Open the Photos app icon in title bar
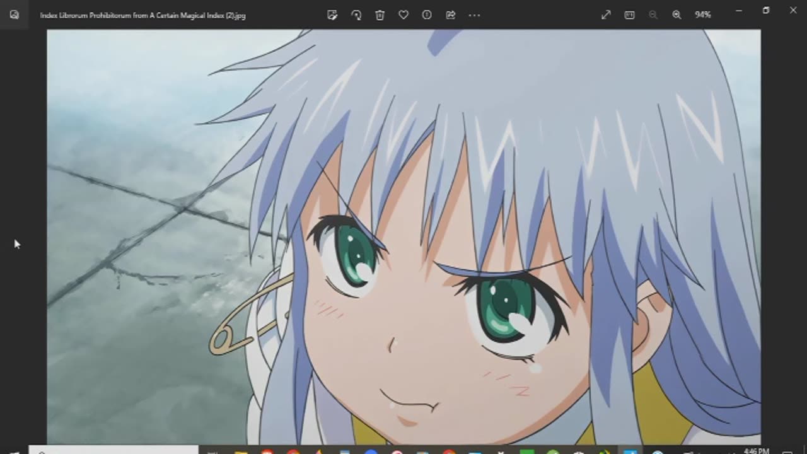The height and width of the screenshot is (454, 807). point(14,15)
